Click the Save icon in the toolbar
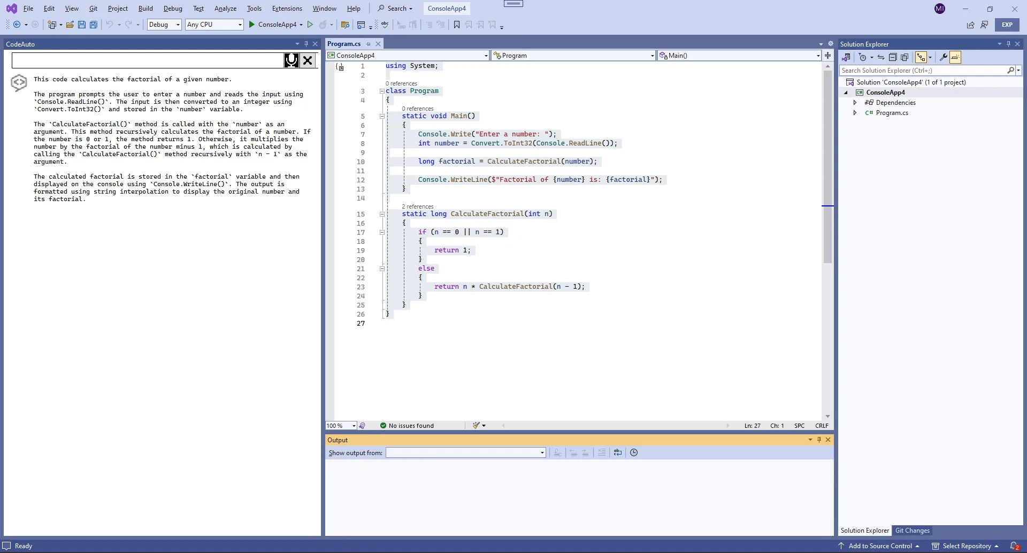Screen dimensions: 1027x553 pyautogui.click(x=82, y=25)
